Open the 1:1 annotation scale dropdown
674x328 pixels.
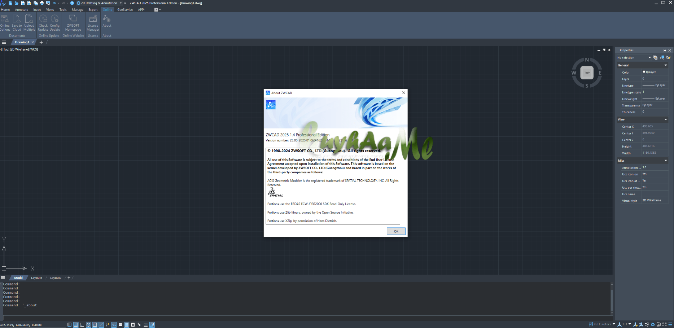tap(630, 324)
